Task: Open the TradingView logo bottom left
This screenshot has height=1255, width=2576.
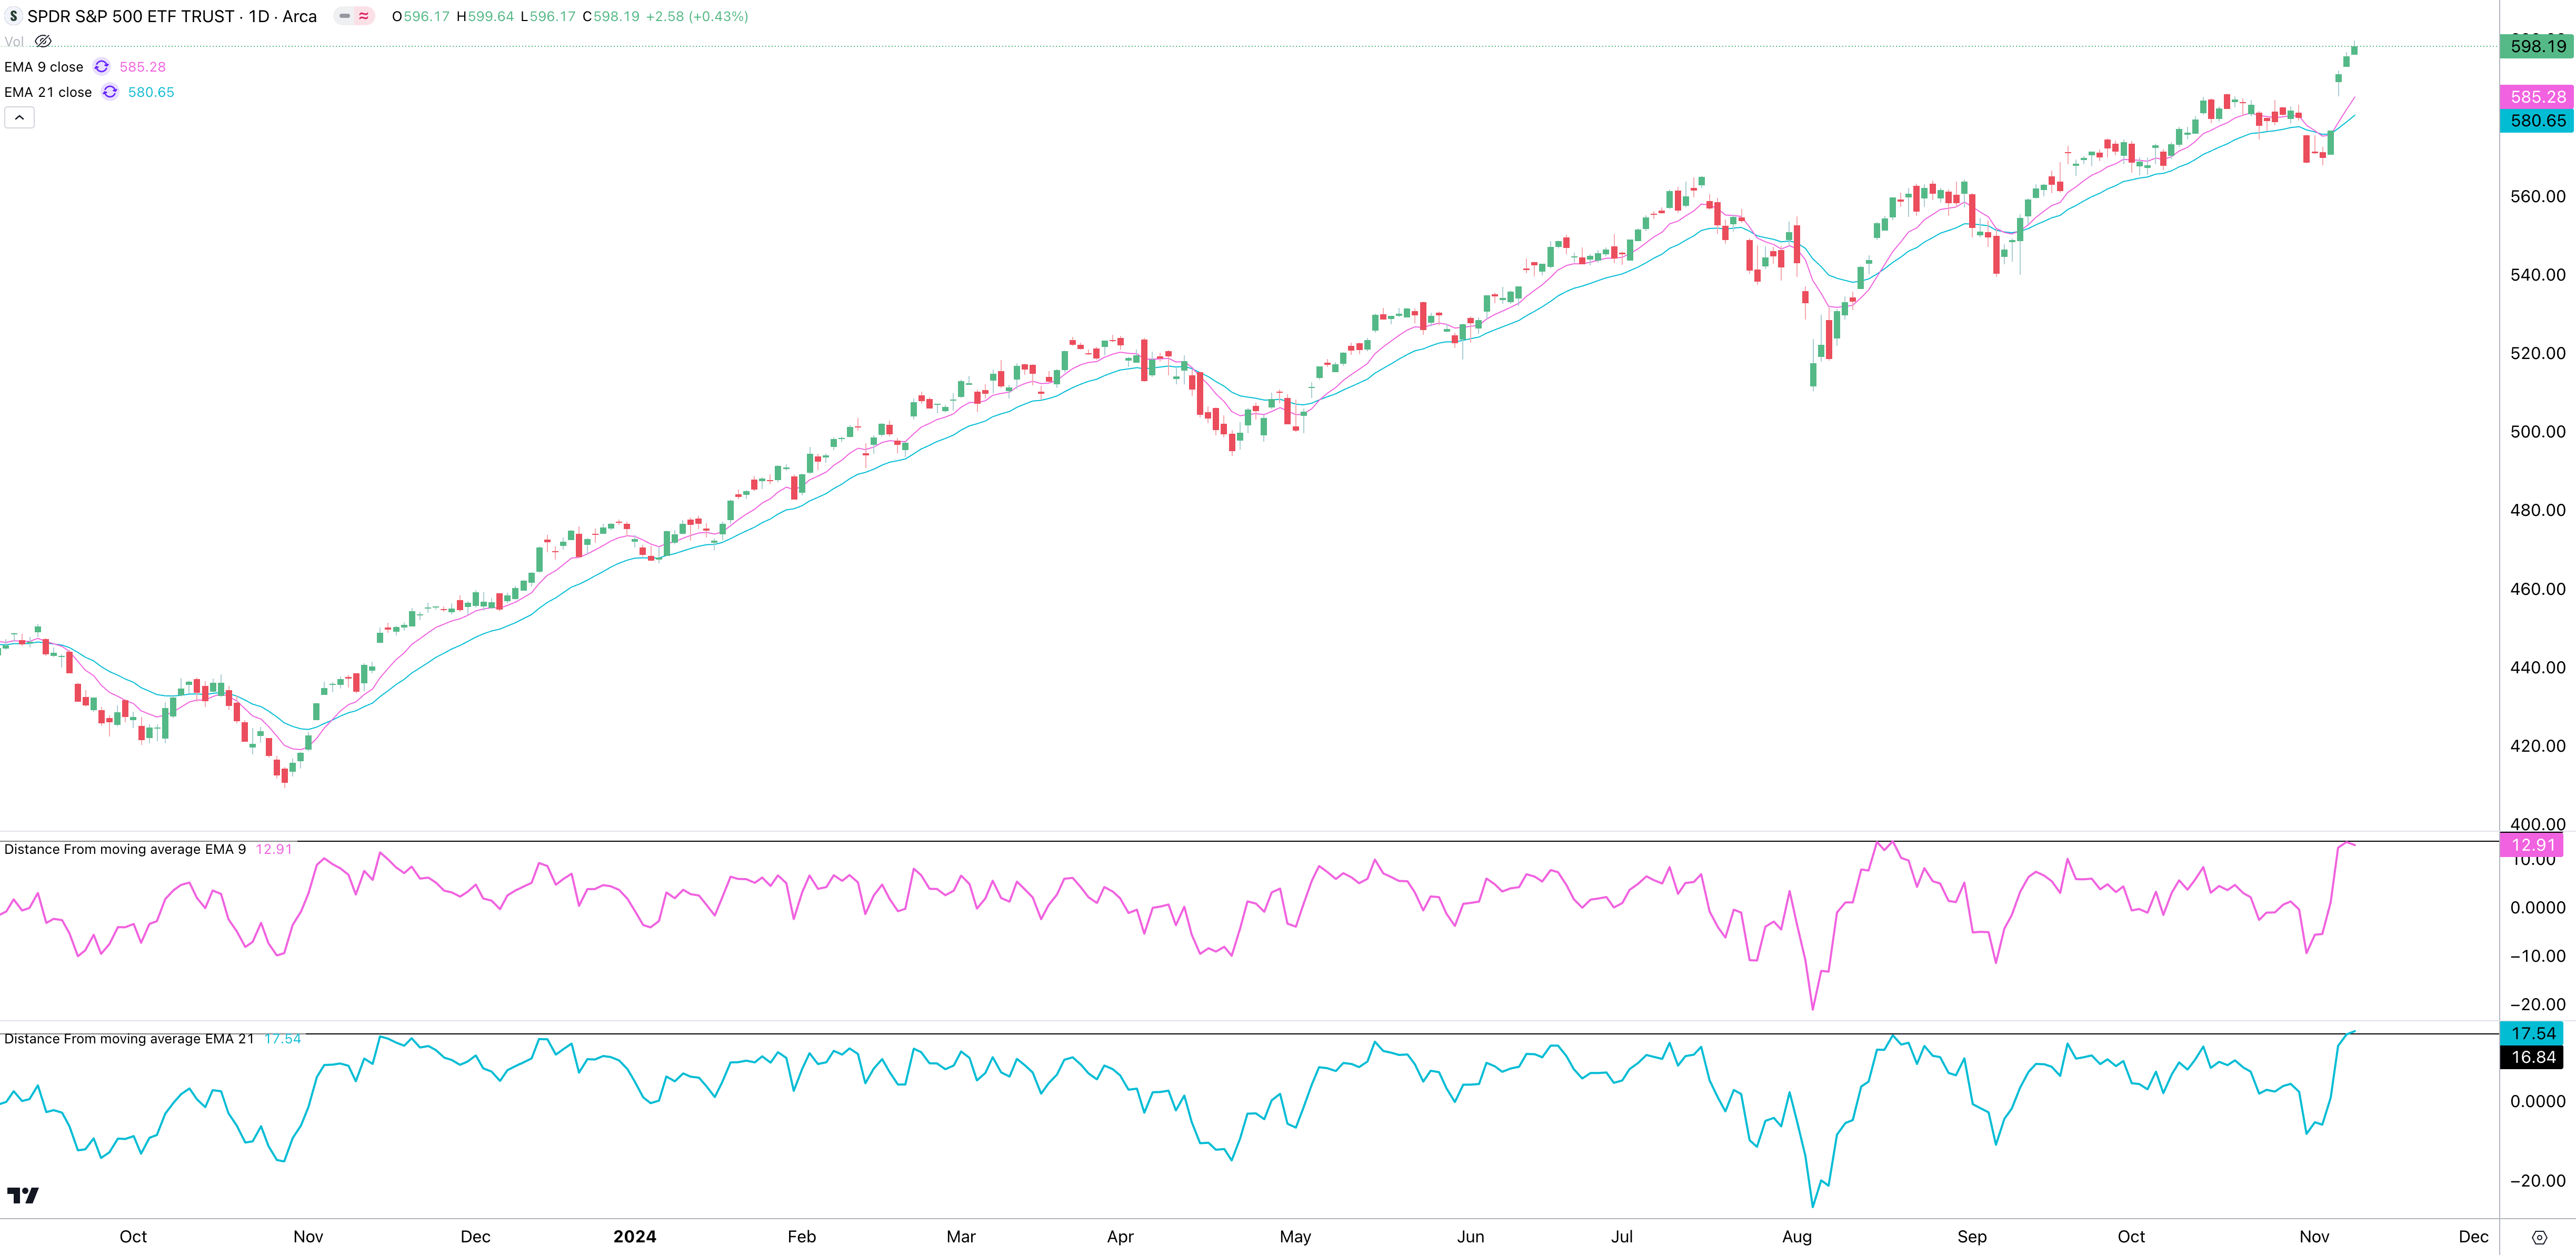Action: click(x=22, y=1195)
